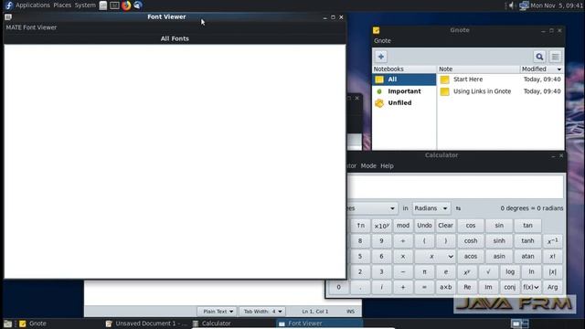Screen dimensions: 585x329
Task: Click the pi constant button
Action: [424, 272]
